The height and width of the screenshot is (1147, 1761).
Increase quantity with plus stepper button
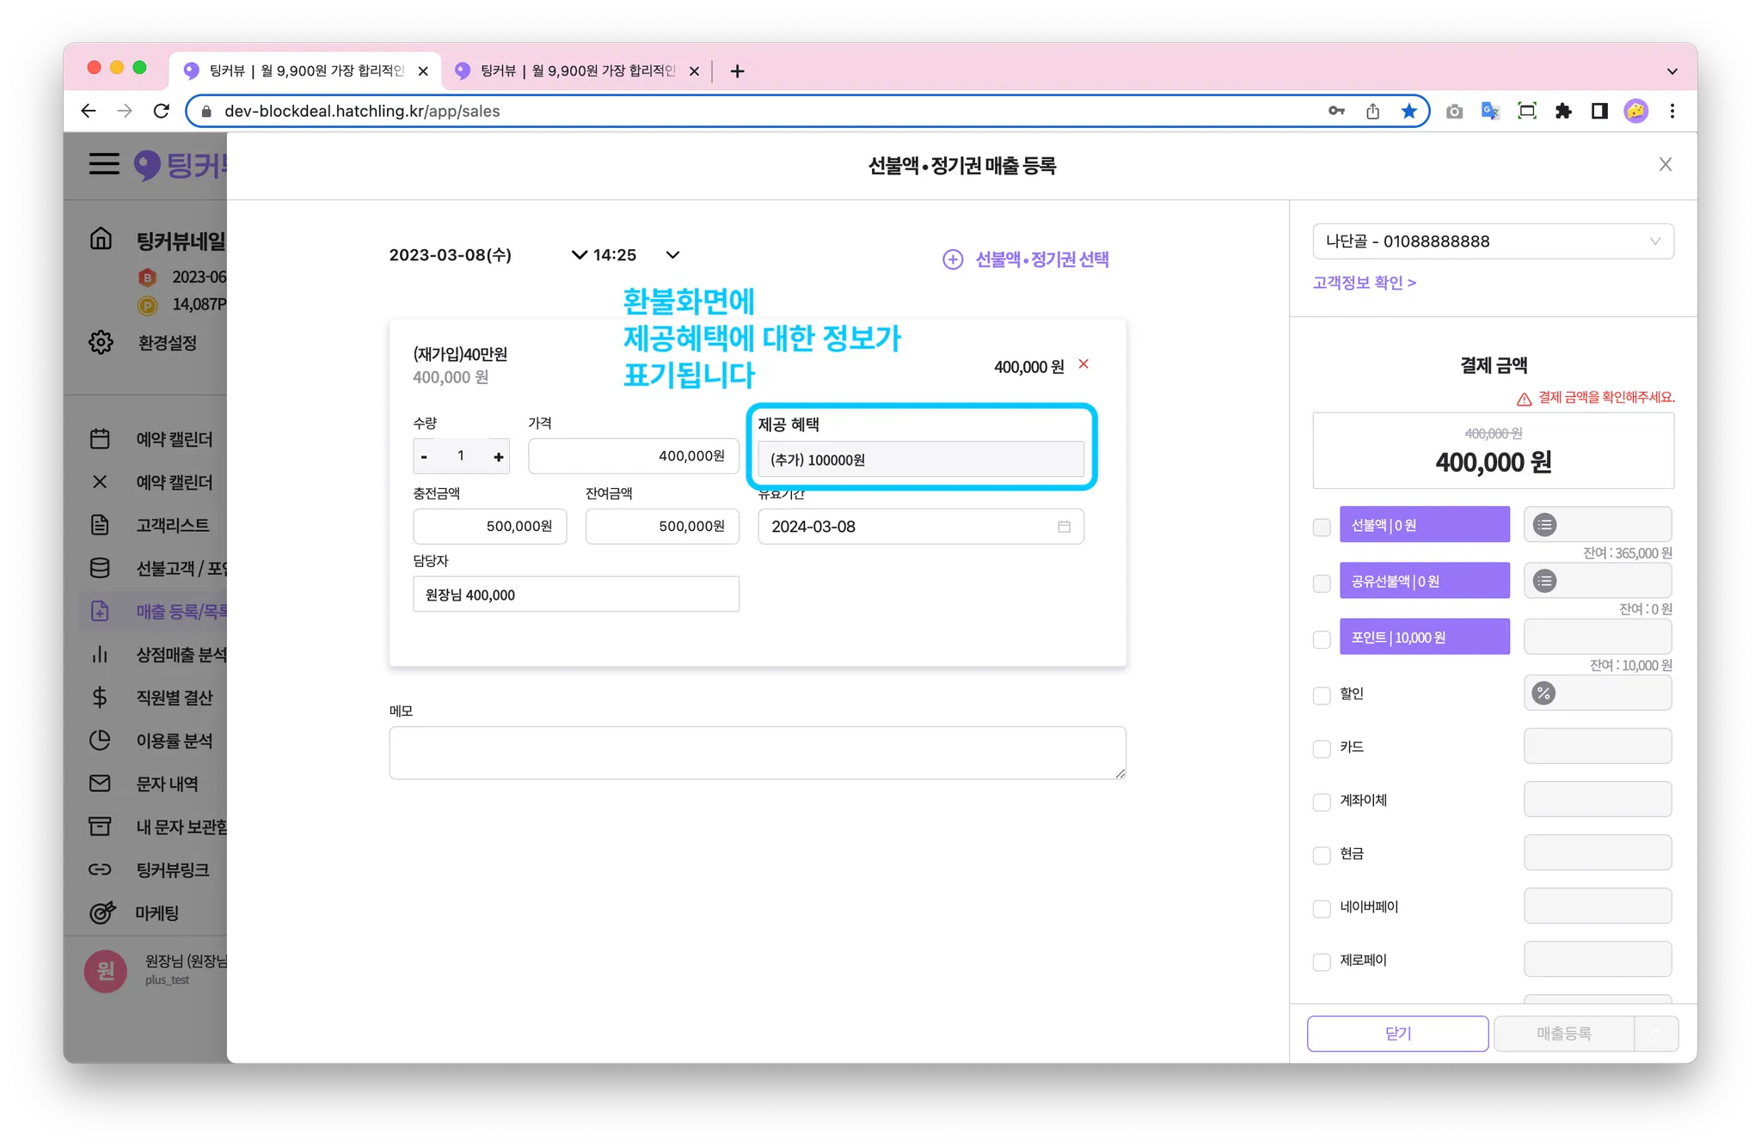tap(498, 457)
